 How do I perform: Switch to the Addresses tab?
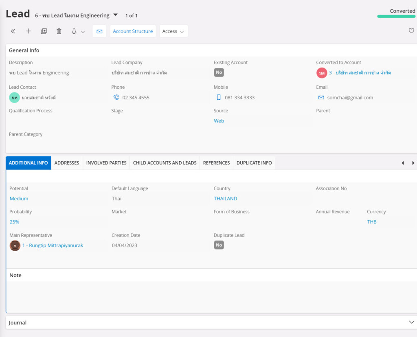tap(67, 163)
